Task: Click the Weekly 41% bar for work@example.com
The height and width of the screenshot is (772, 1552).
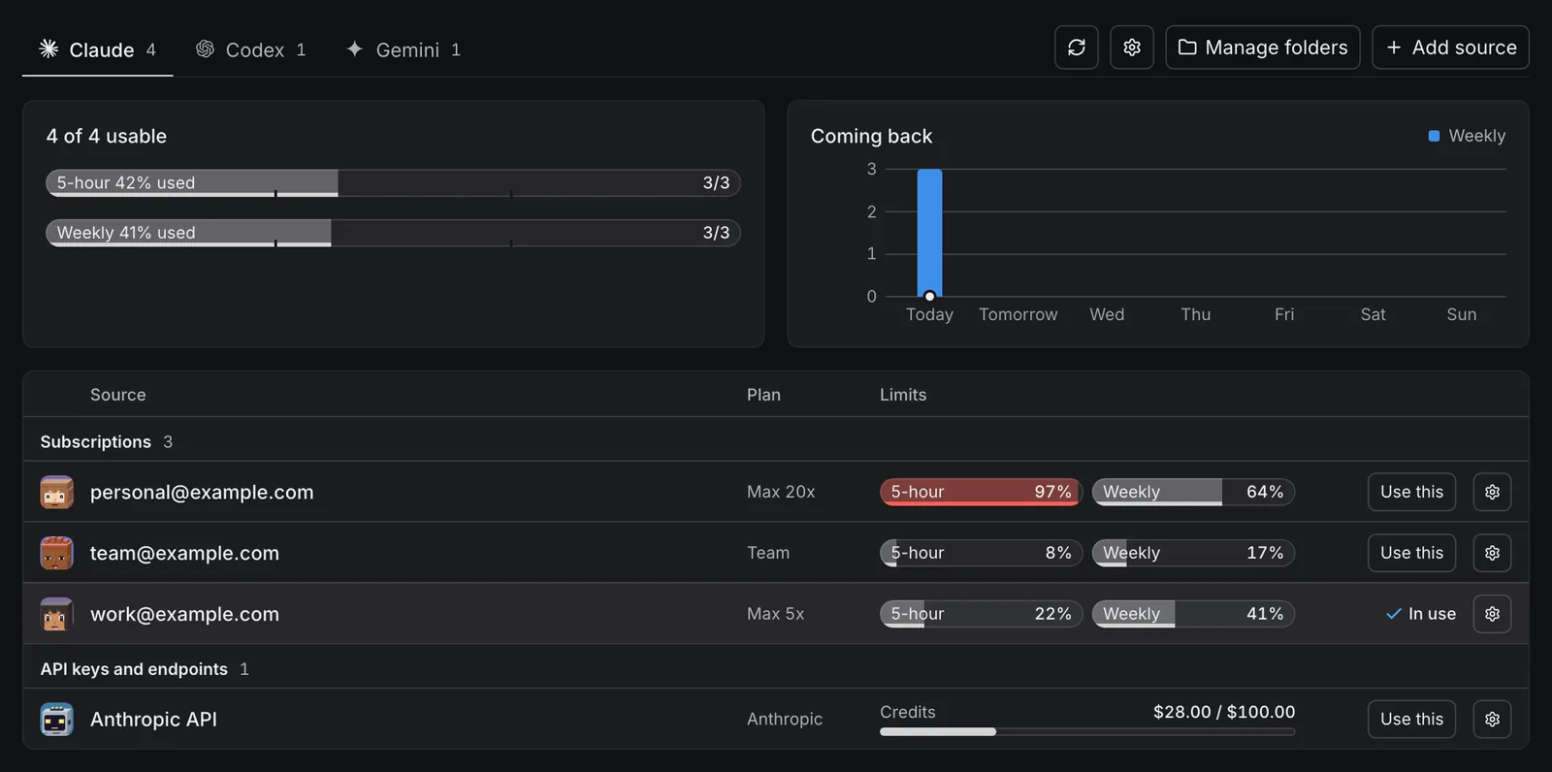Action: [1194, 614]
